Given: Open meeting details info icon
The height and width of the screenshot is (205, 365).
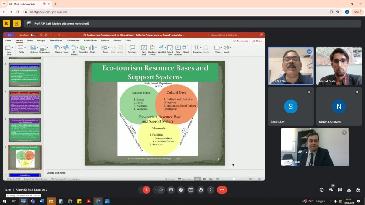Looking at the screenshot, I should (x=322, y=190).
